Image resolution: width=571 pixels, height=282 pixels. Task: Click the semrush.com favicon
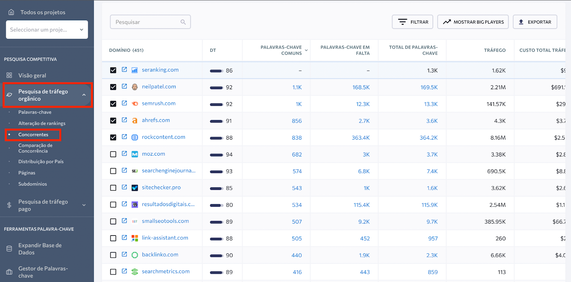tap(135, 104)
